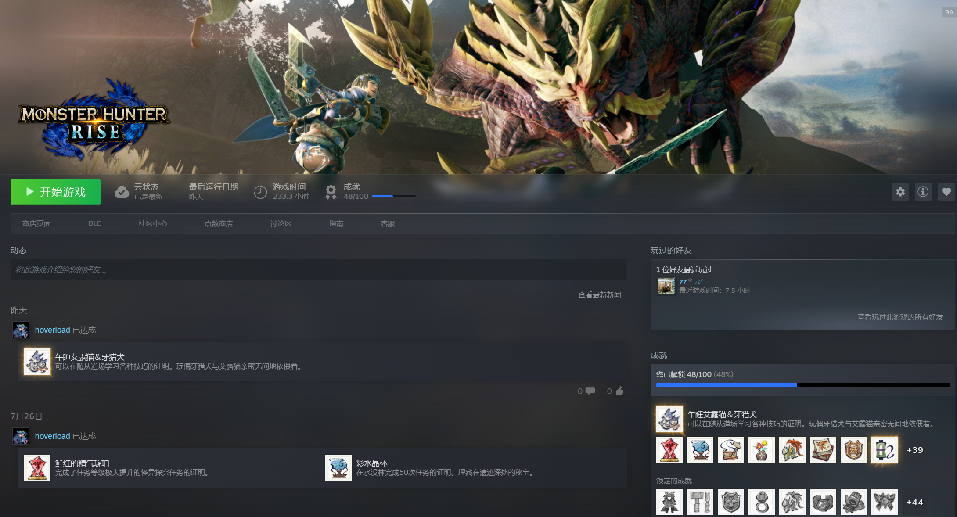Click hoverload avatar in 7月26日 entry
Screen dimensions: 957x517
[21, 436]
